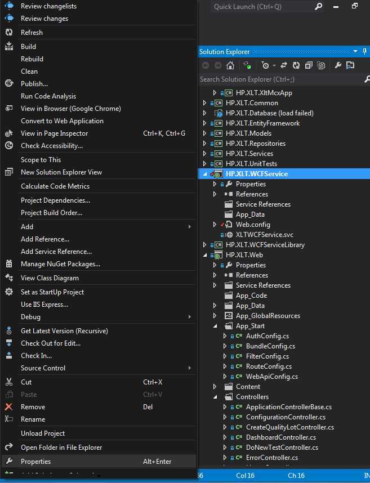370x483 pixels.
Task: Click the View Class Diagram icon
Action: tap(9, 278)
